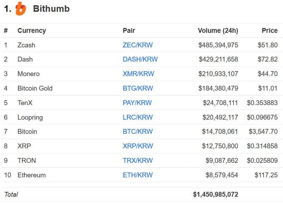Select the XRP/KRW pair link
This screenshot has width=283, height=205.
tap(138, 146)
